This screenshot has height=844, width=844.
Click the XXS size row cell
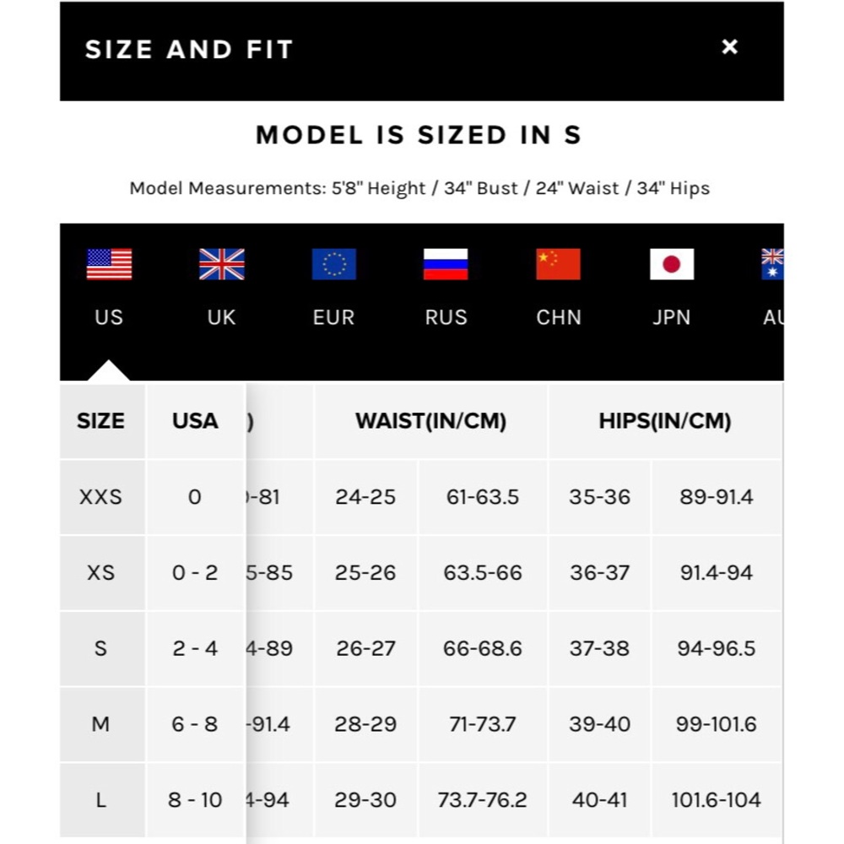coord(100,497)
